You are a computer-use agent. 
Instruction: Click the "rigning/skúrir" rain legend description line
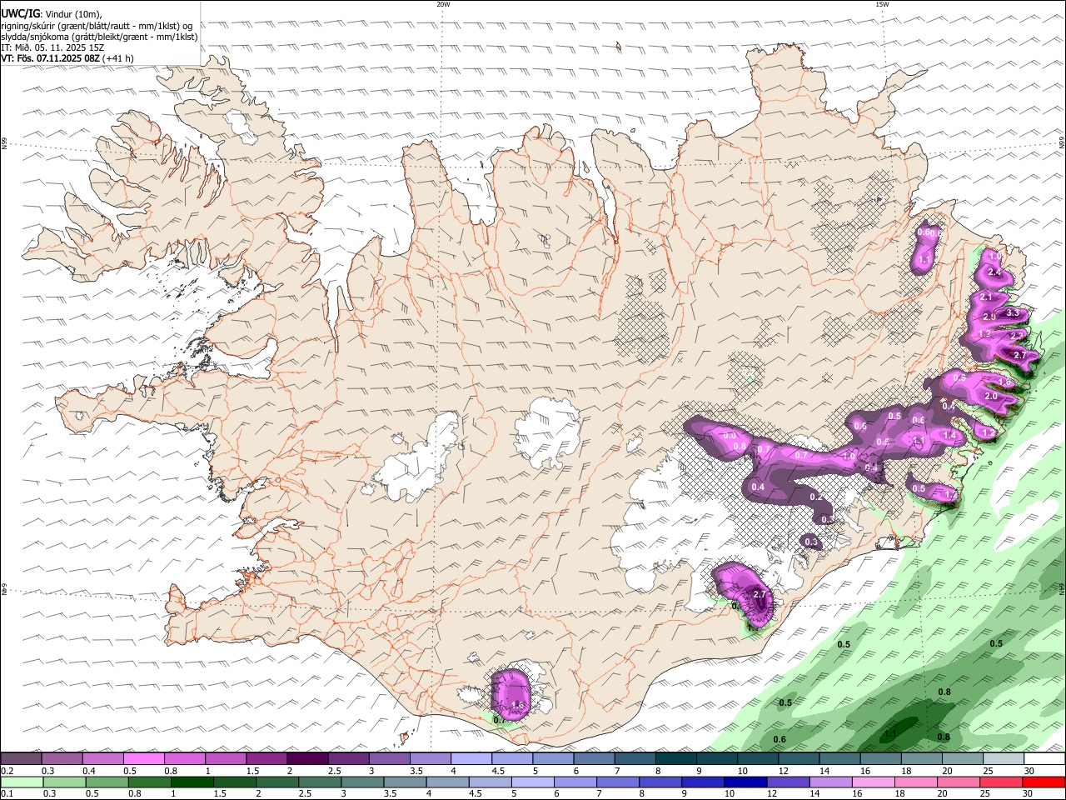coord(97,25)
